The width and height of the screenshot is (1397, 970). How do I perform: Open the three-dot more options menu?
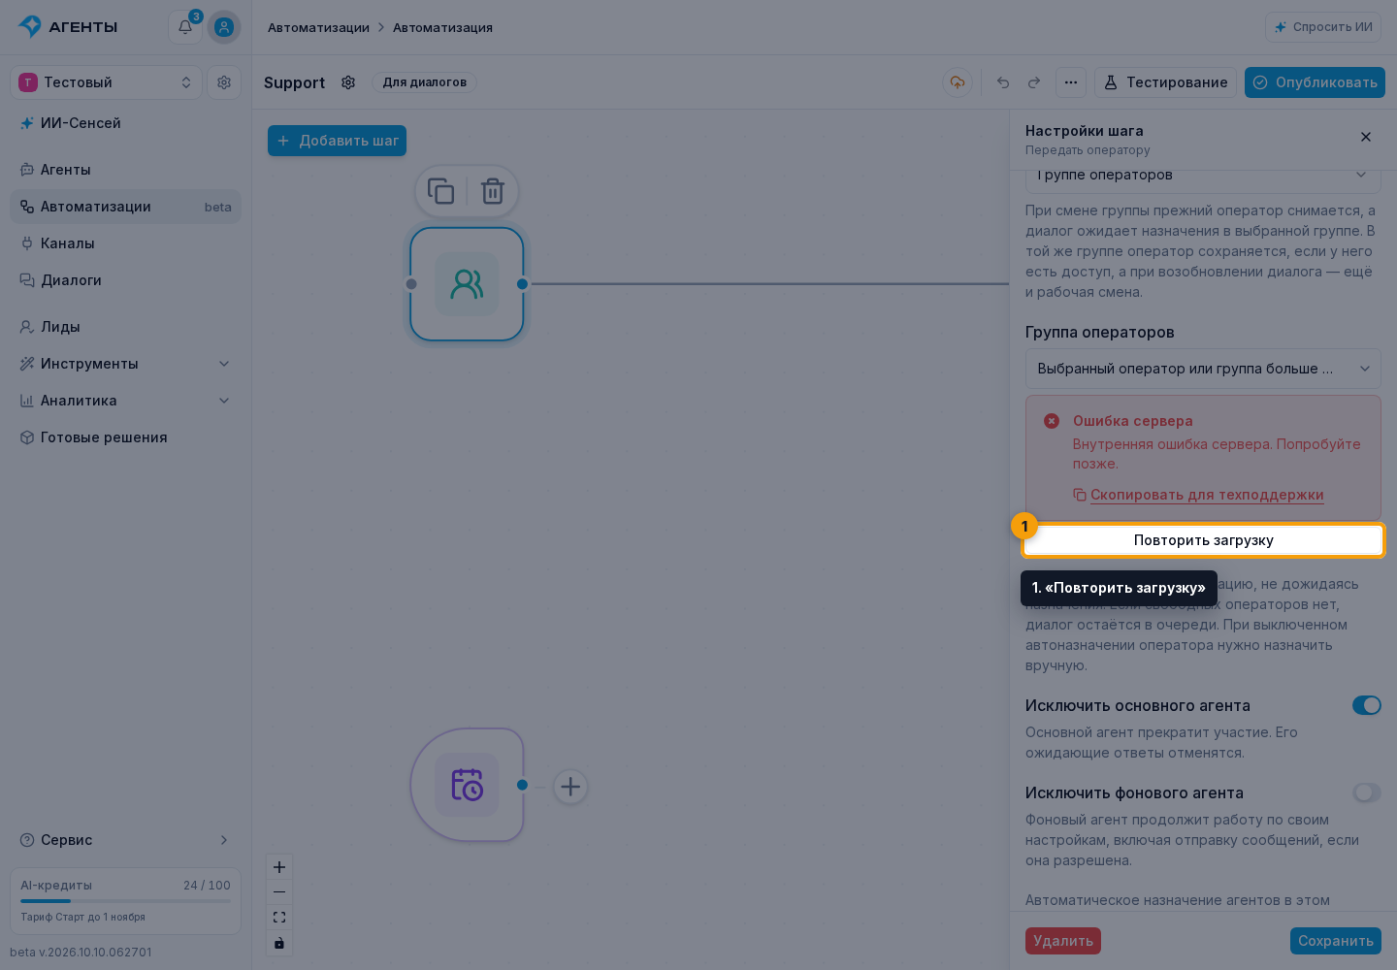pos(1071,82)
